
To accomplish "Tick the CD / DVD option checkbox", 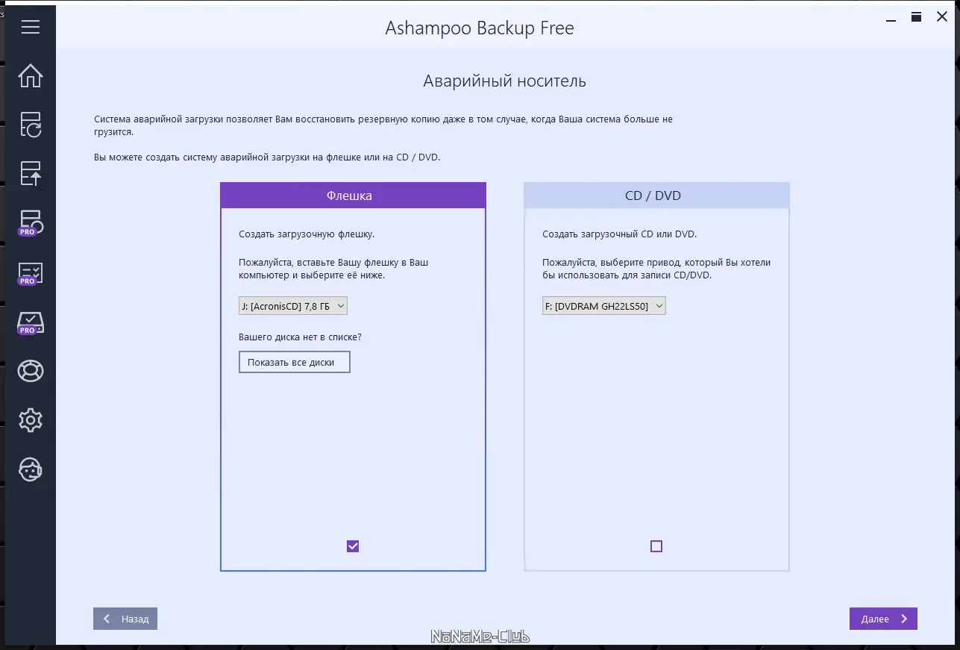I will (x=656, y=546).
